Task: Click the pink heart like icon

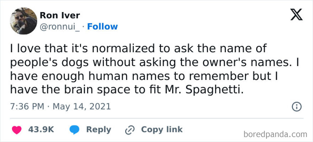Action: pyautogui.click(x=16, y=130)
